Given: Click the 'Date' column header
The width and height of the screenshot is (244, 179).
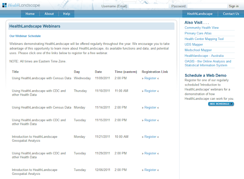Looking at the screenshot, I should point(98,72).
